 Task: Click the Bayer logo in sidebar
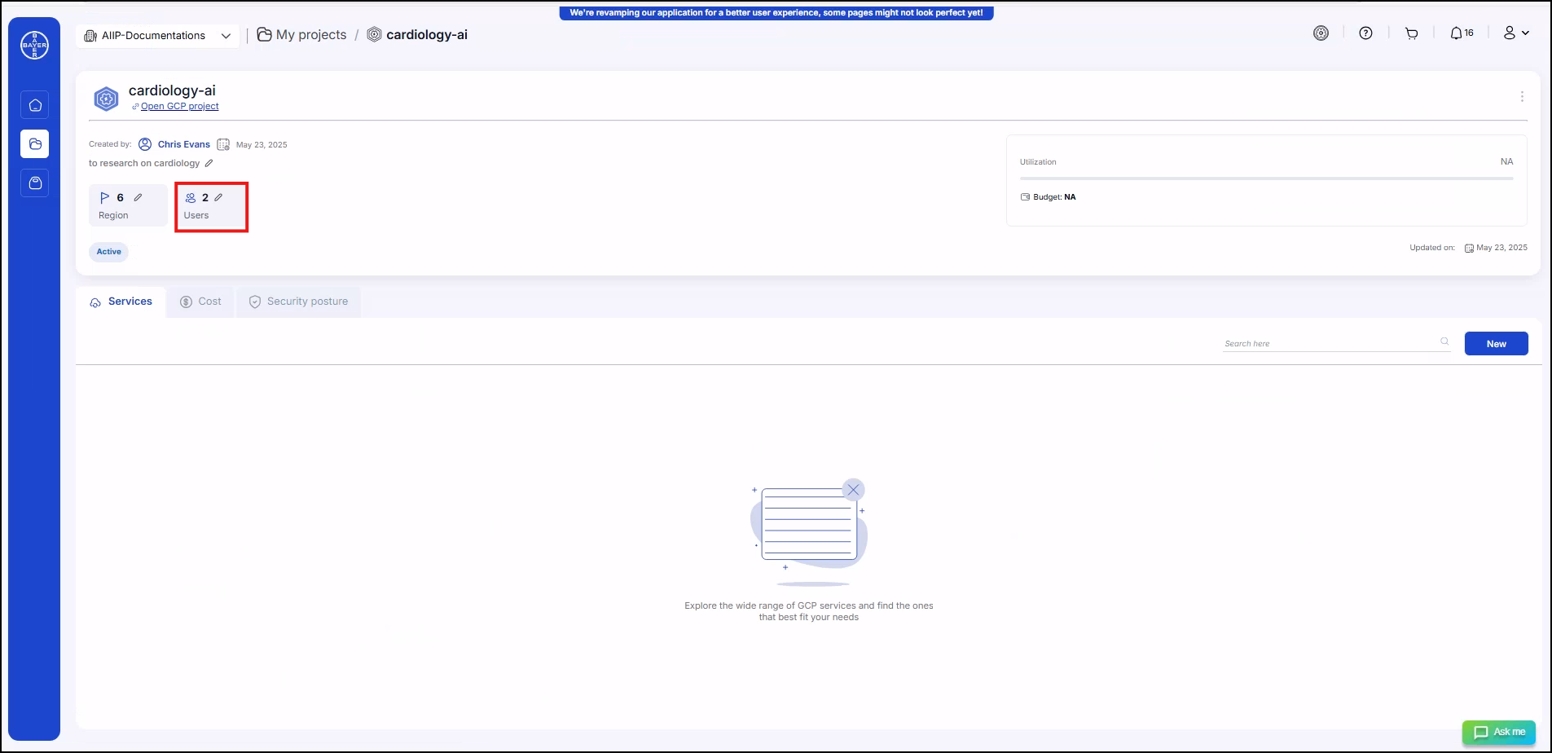[x=34, y=45]
